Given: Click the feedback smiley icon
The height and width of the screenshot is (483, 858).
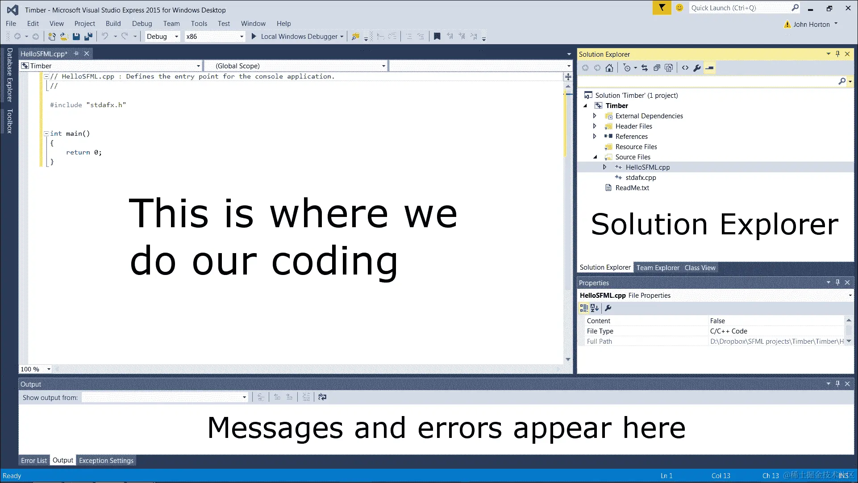Looking at the screenshot, I should (x=679, y=8).
